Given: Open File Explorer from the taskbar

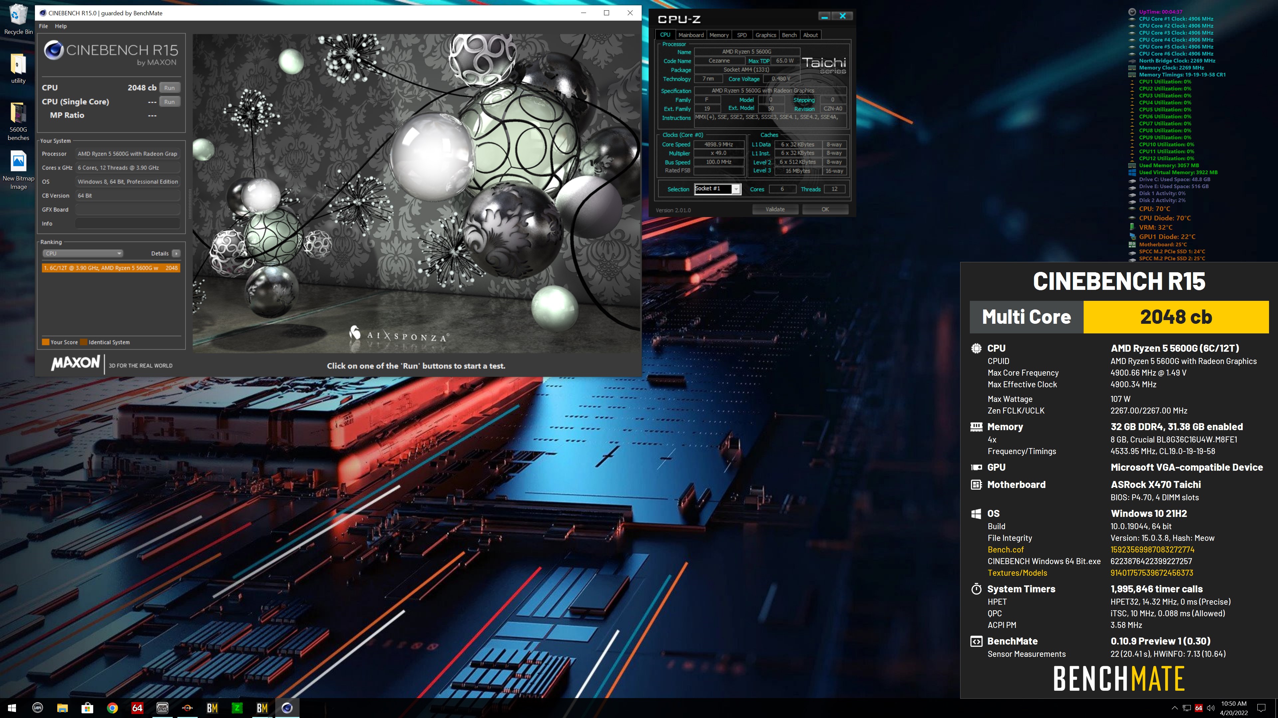Looking at the screenshot, I should 62,708.
